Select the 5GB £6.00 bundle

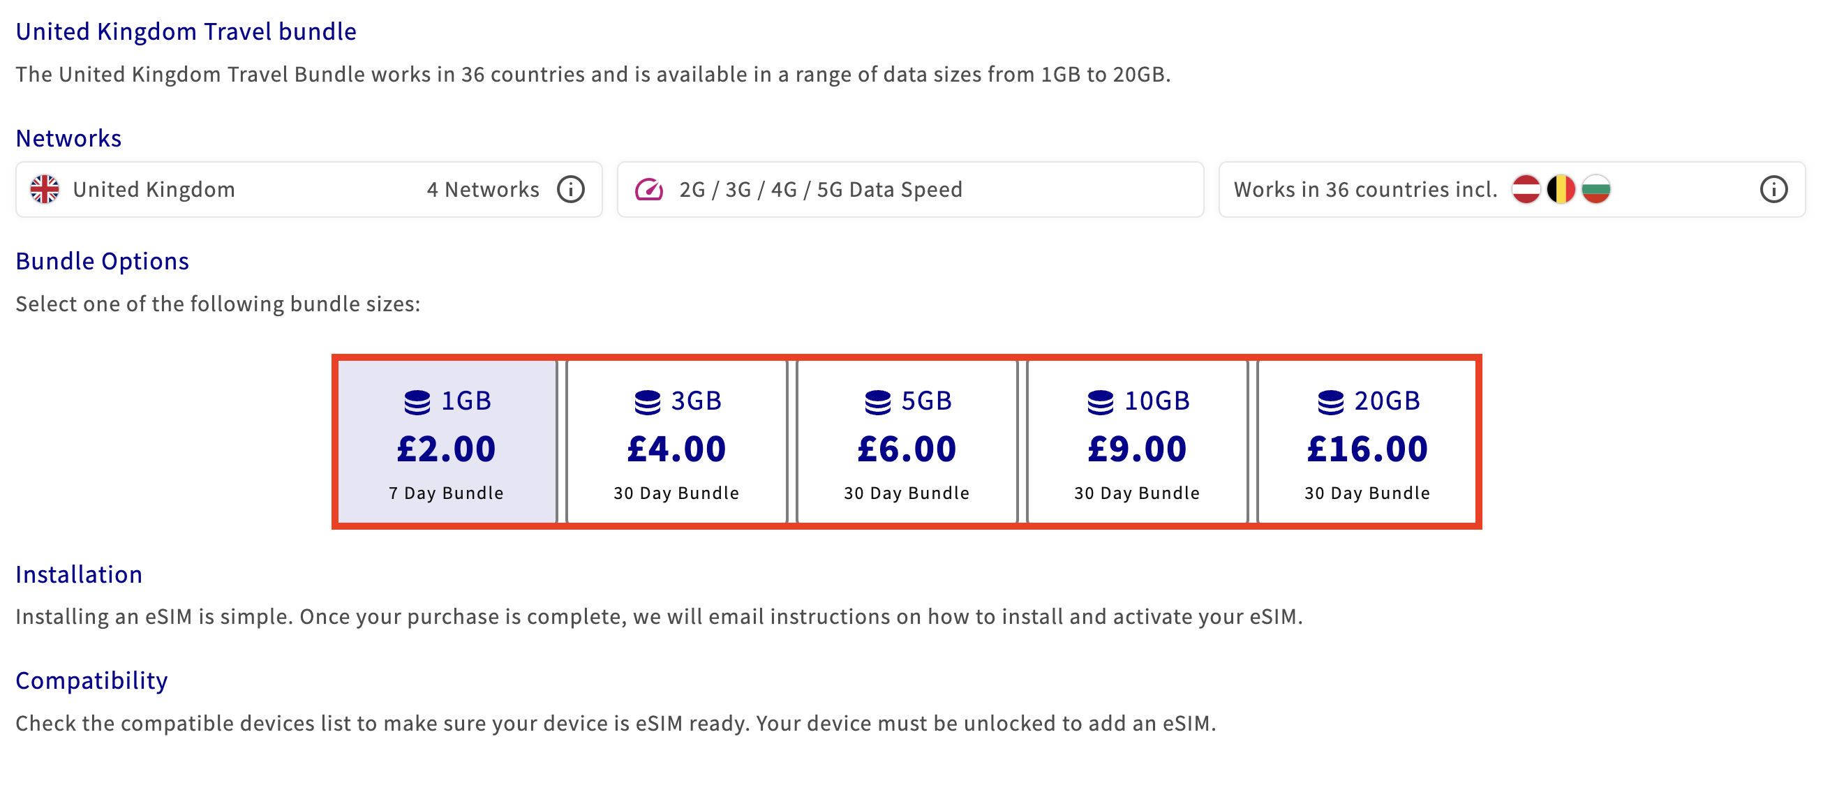[x=907, y=442]
